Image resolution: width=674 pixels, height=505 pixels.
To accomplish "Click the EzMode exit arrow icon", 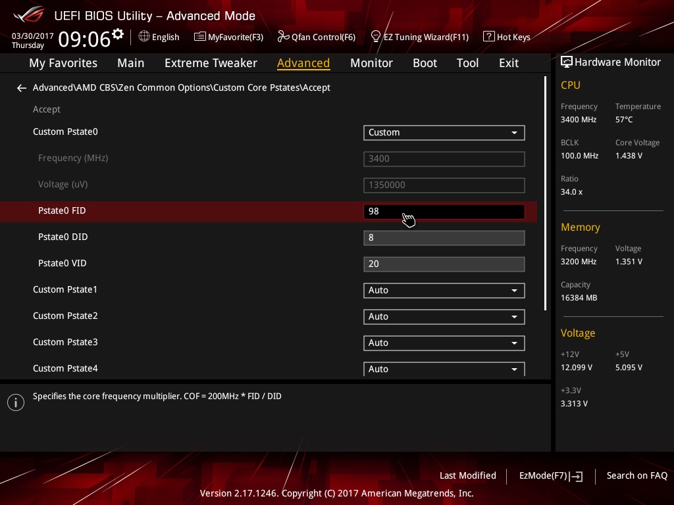I will [576, 476].
